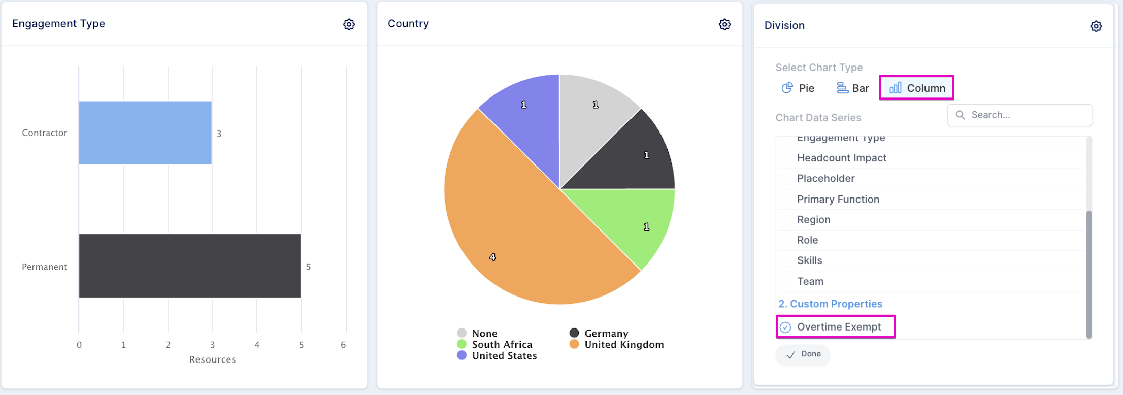Expand the Custom Properties section
1123x395 pixels.
click(x=830, y=304)
